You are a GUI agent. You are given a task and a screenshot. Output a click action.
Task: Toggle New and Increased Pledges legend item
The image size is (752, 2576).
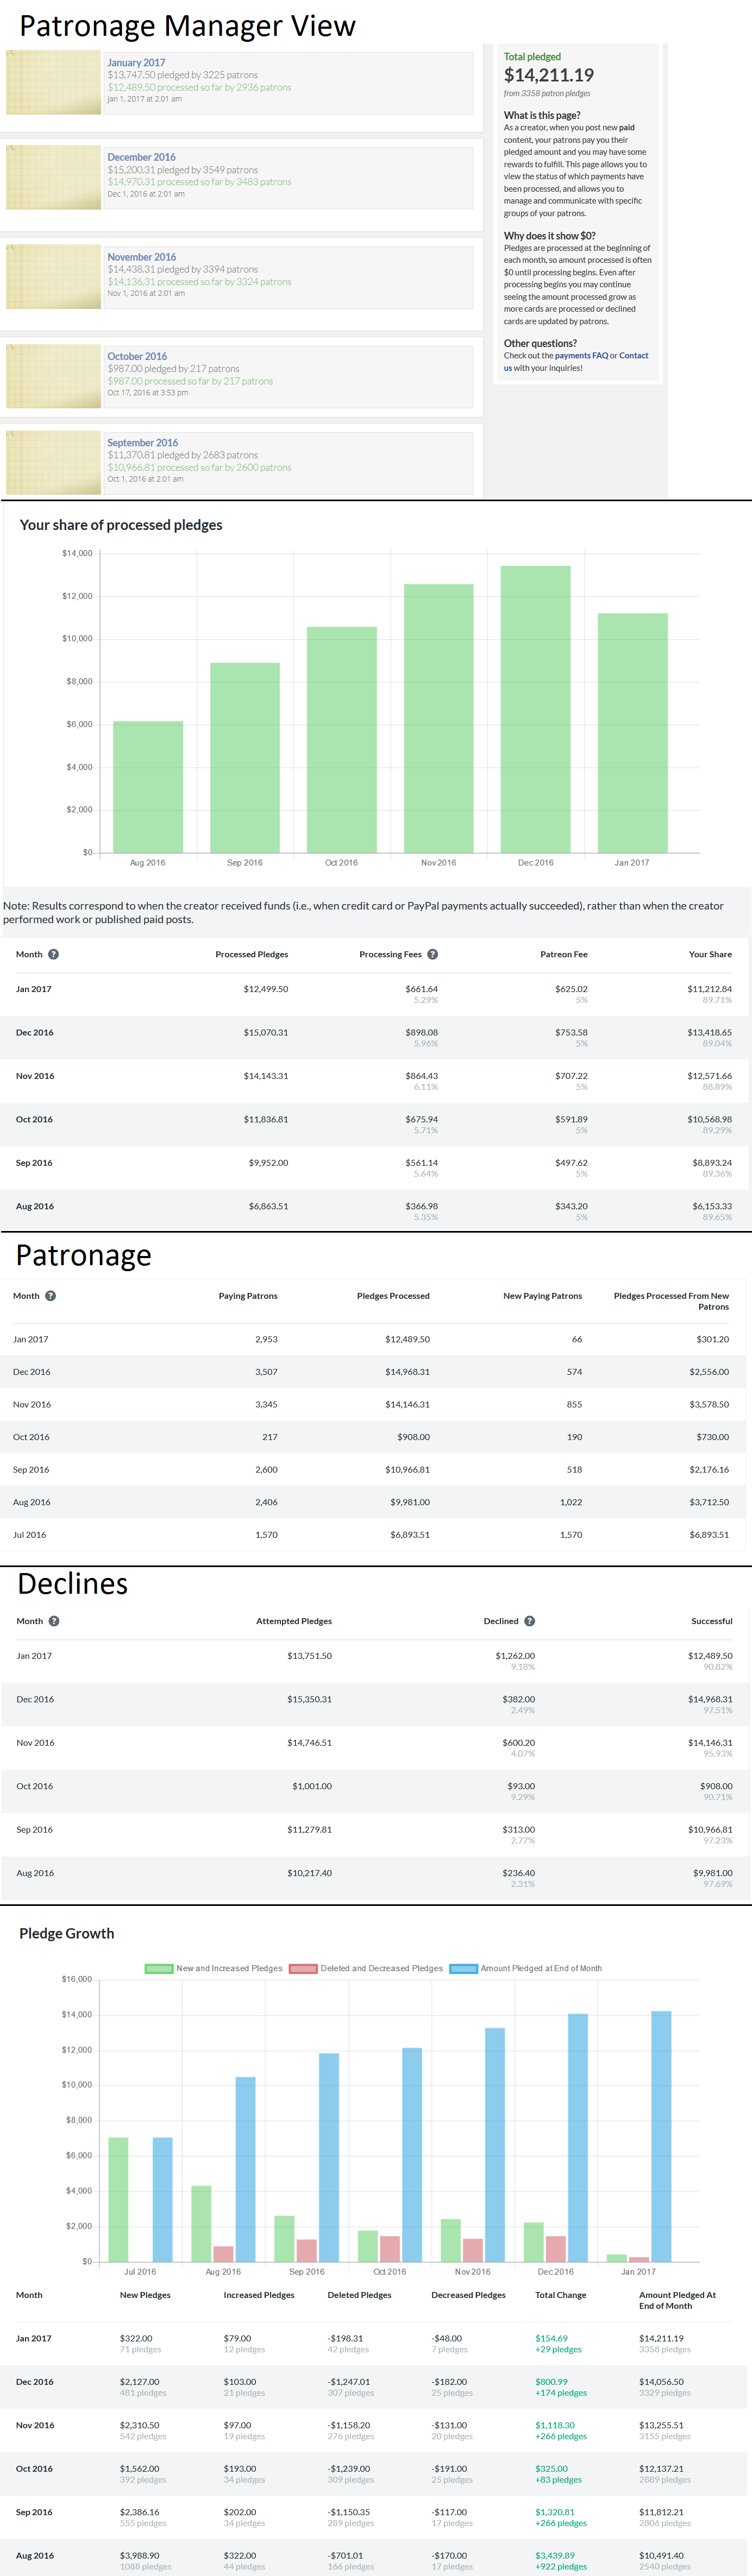pos(214,1968)
